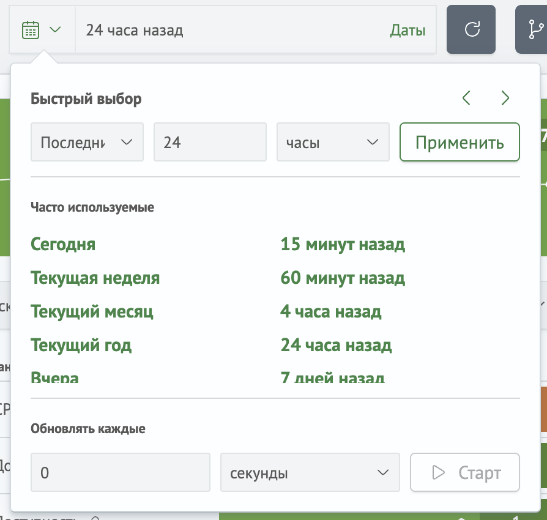Image resolution: width=547 pixels, height=520 pixels.
Task: Choose '24 часа назад' in frequently used list
Action: click(337, 345)
